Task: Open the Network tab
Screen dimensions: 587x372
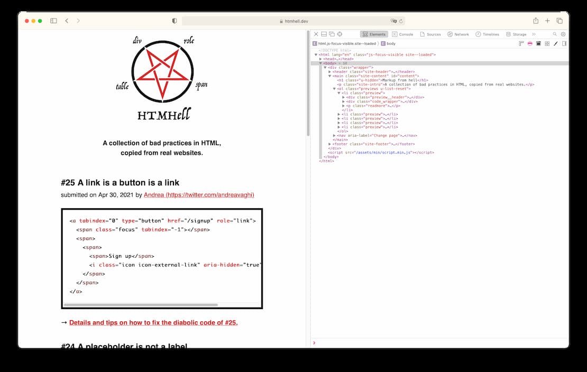Action: click(458, 34)
